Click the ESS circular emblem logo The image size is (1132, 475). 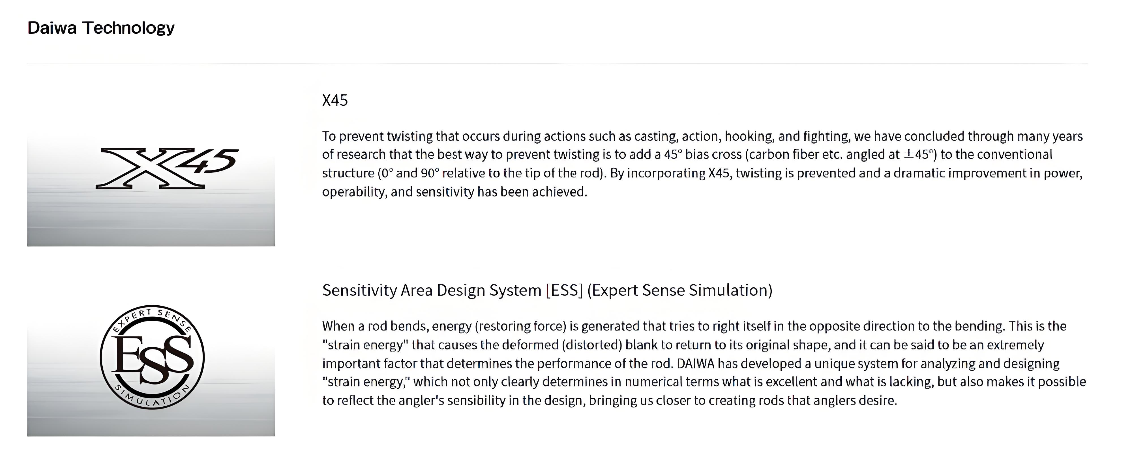(x=152, y=357)
